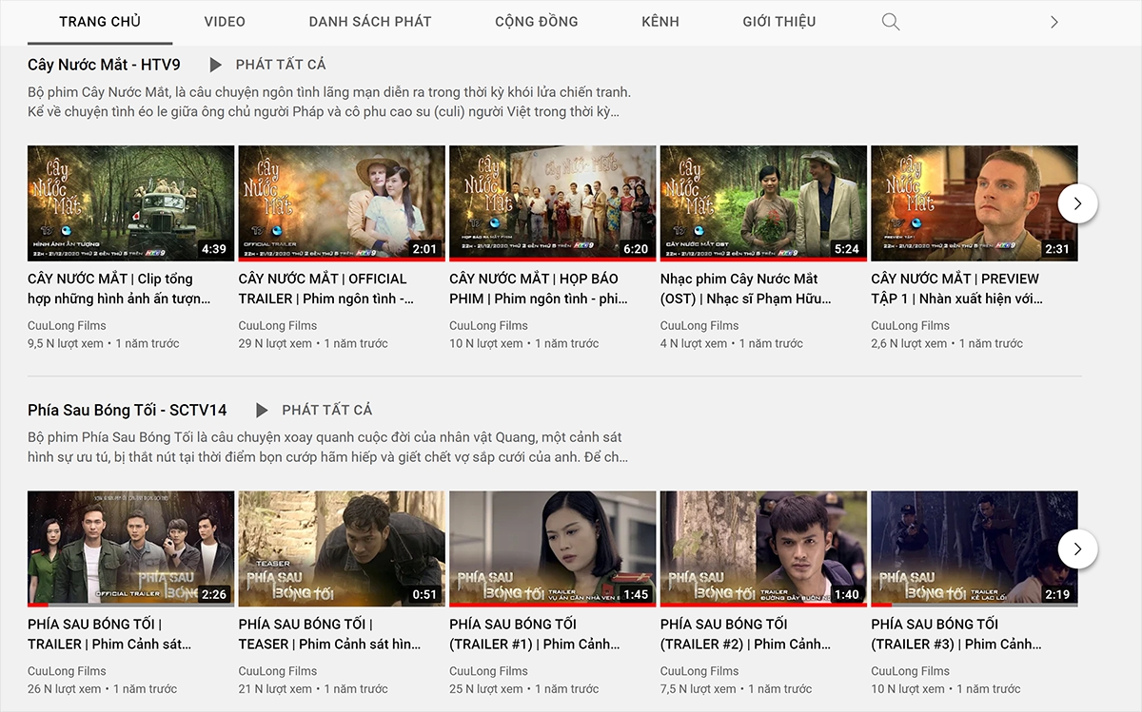Open the channel search magnifier icon
Image resolution: width=1142 pixels, height=712 pixels.
tap(891, 22)
